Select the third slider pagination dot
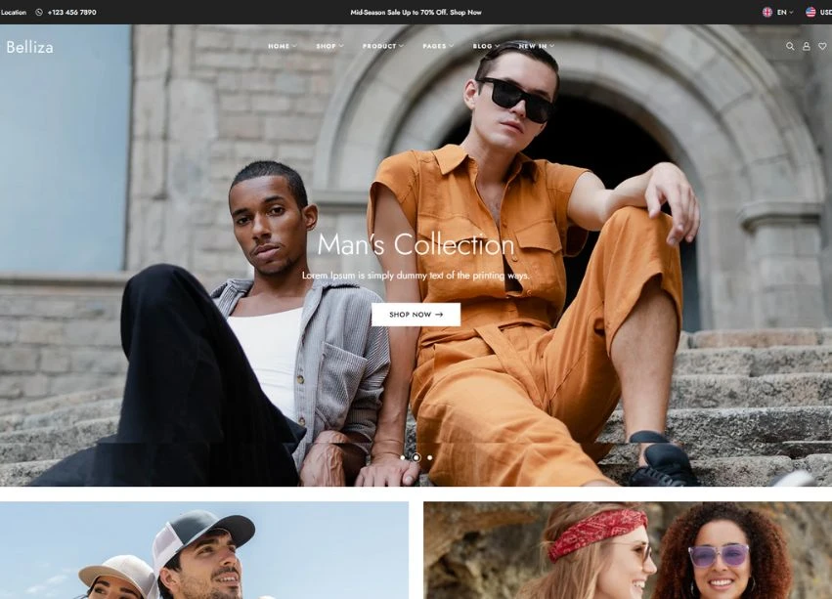 429,457
